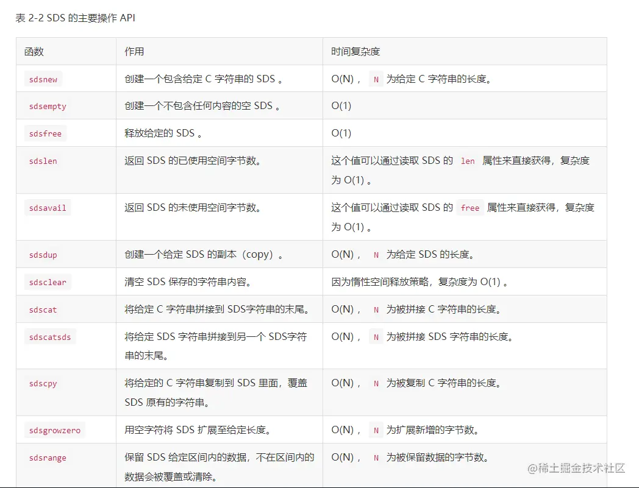Click the '时间复杂度' column header

click(x=355, y=52)
